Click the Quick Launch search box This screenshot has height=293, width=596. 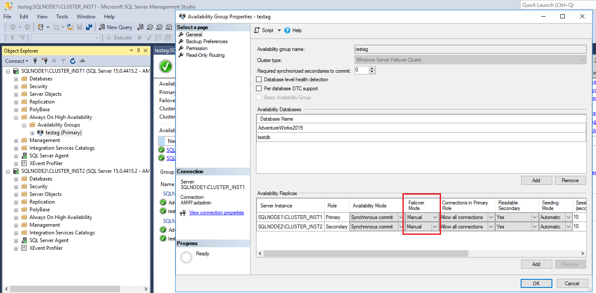(x=558, y=5)
